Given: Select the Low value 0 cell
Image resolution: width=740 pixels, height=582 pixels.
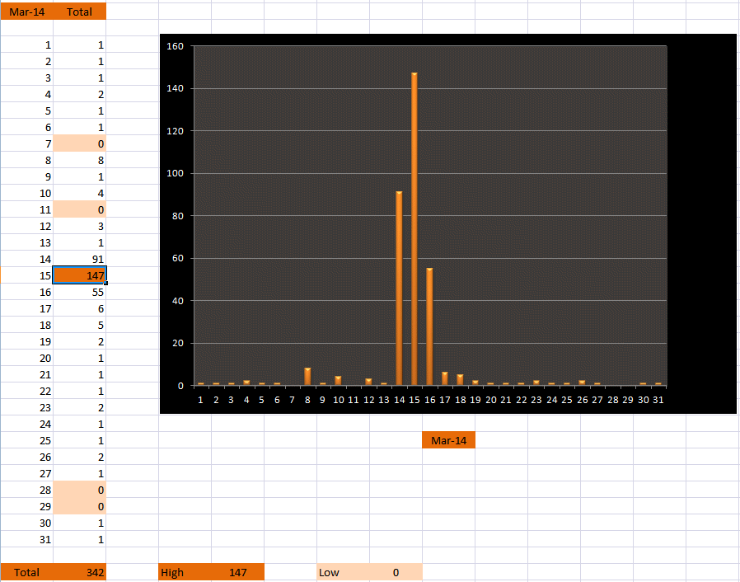Looking at the screenshot, I should point(396,572).
